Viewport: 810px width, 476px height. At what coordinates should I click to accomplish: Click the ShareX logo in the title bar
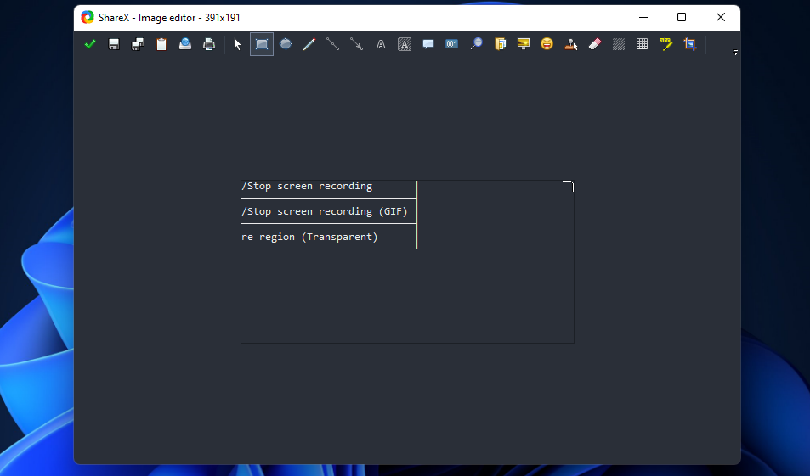[x=88, y=18]
